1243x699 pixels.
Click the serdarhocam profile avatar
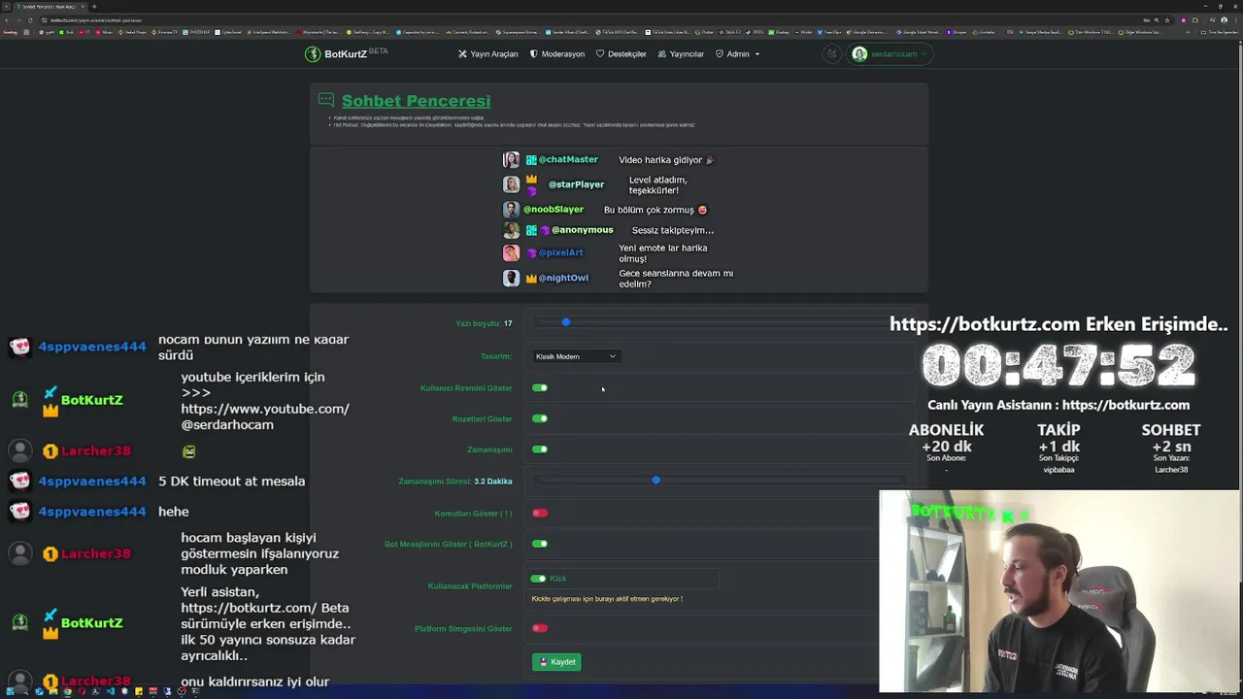pos(859,54)
